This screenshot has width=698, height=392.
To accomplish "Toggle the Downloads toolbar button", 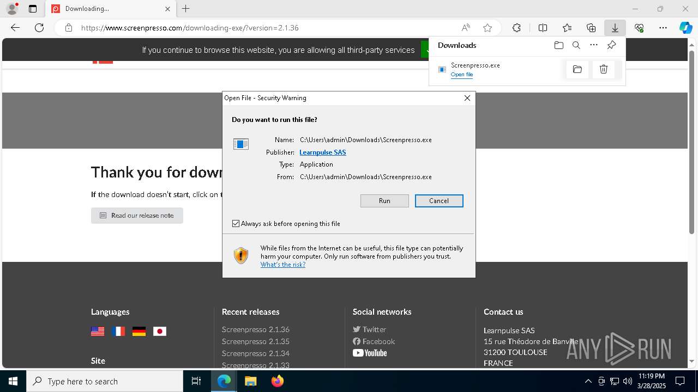I will click(x=615, y=28).
